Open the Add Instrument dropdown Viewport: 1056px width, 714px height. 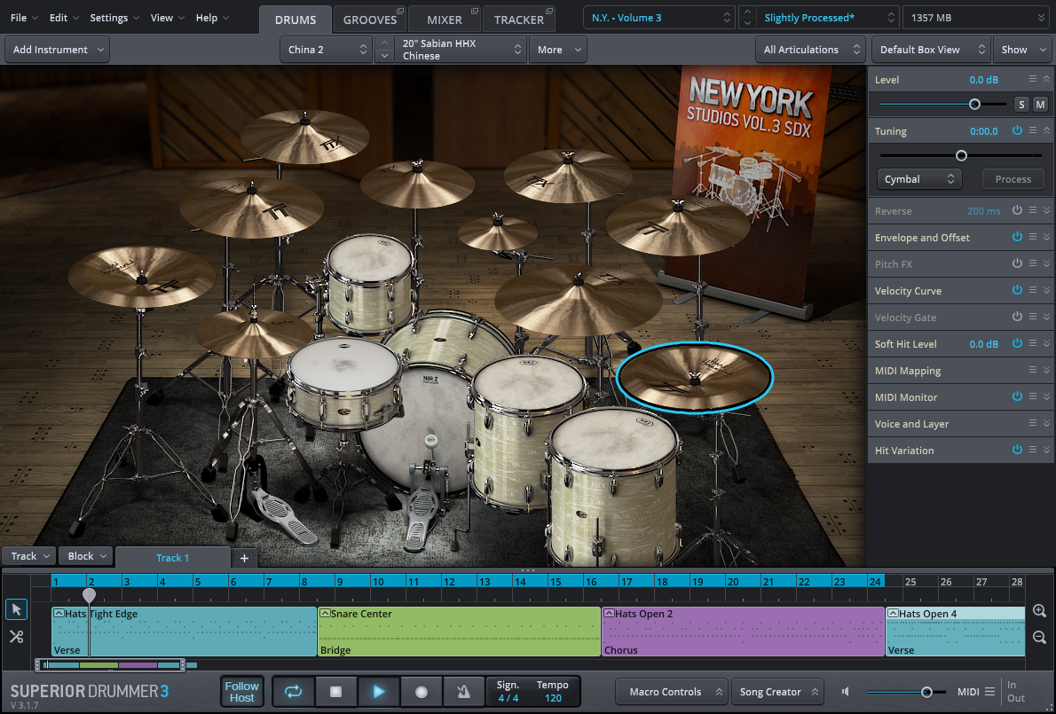point(58,50)
